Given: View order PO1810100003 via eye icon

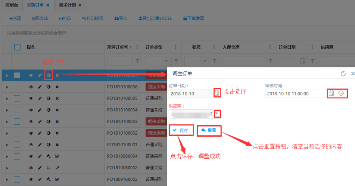Looking at the screenshot, I should point(31,121).
